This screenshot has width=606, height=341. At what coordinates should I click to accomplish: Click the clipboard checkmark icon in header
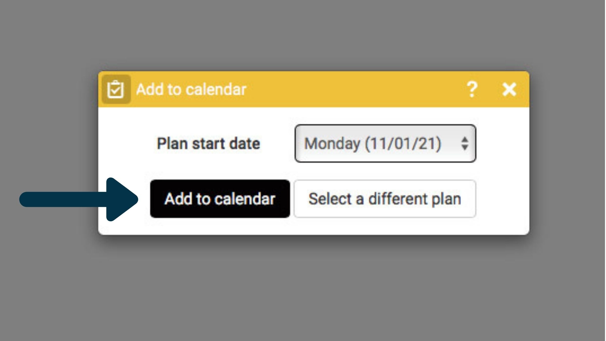click(116, 89)
